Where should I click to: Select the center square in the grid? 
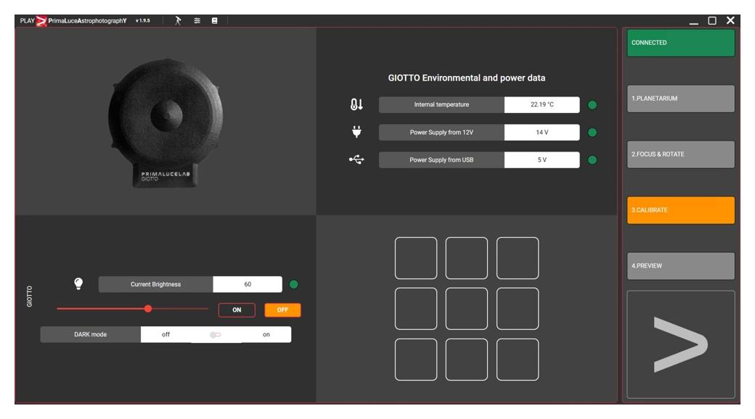(467, 309)
